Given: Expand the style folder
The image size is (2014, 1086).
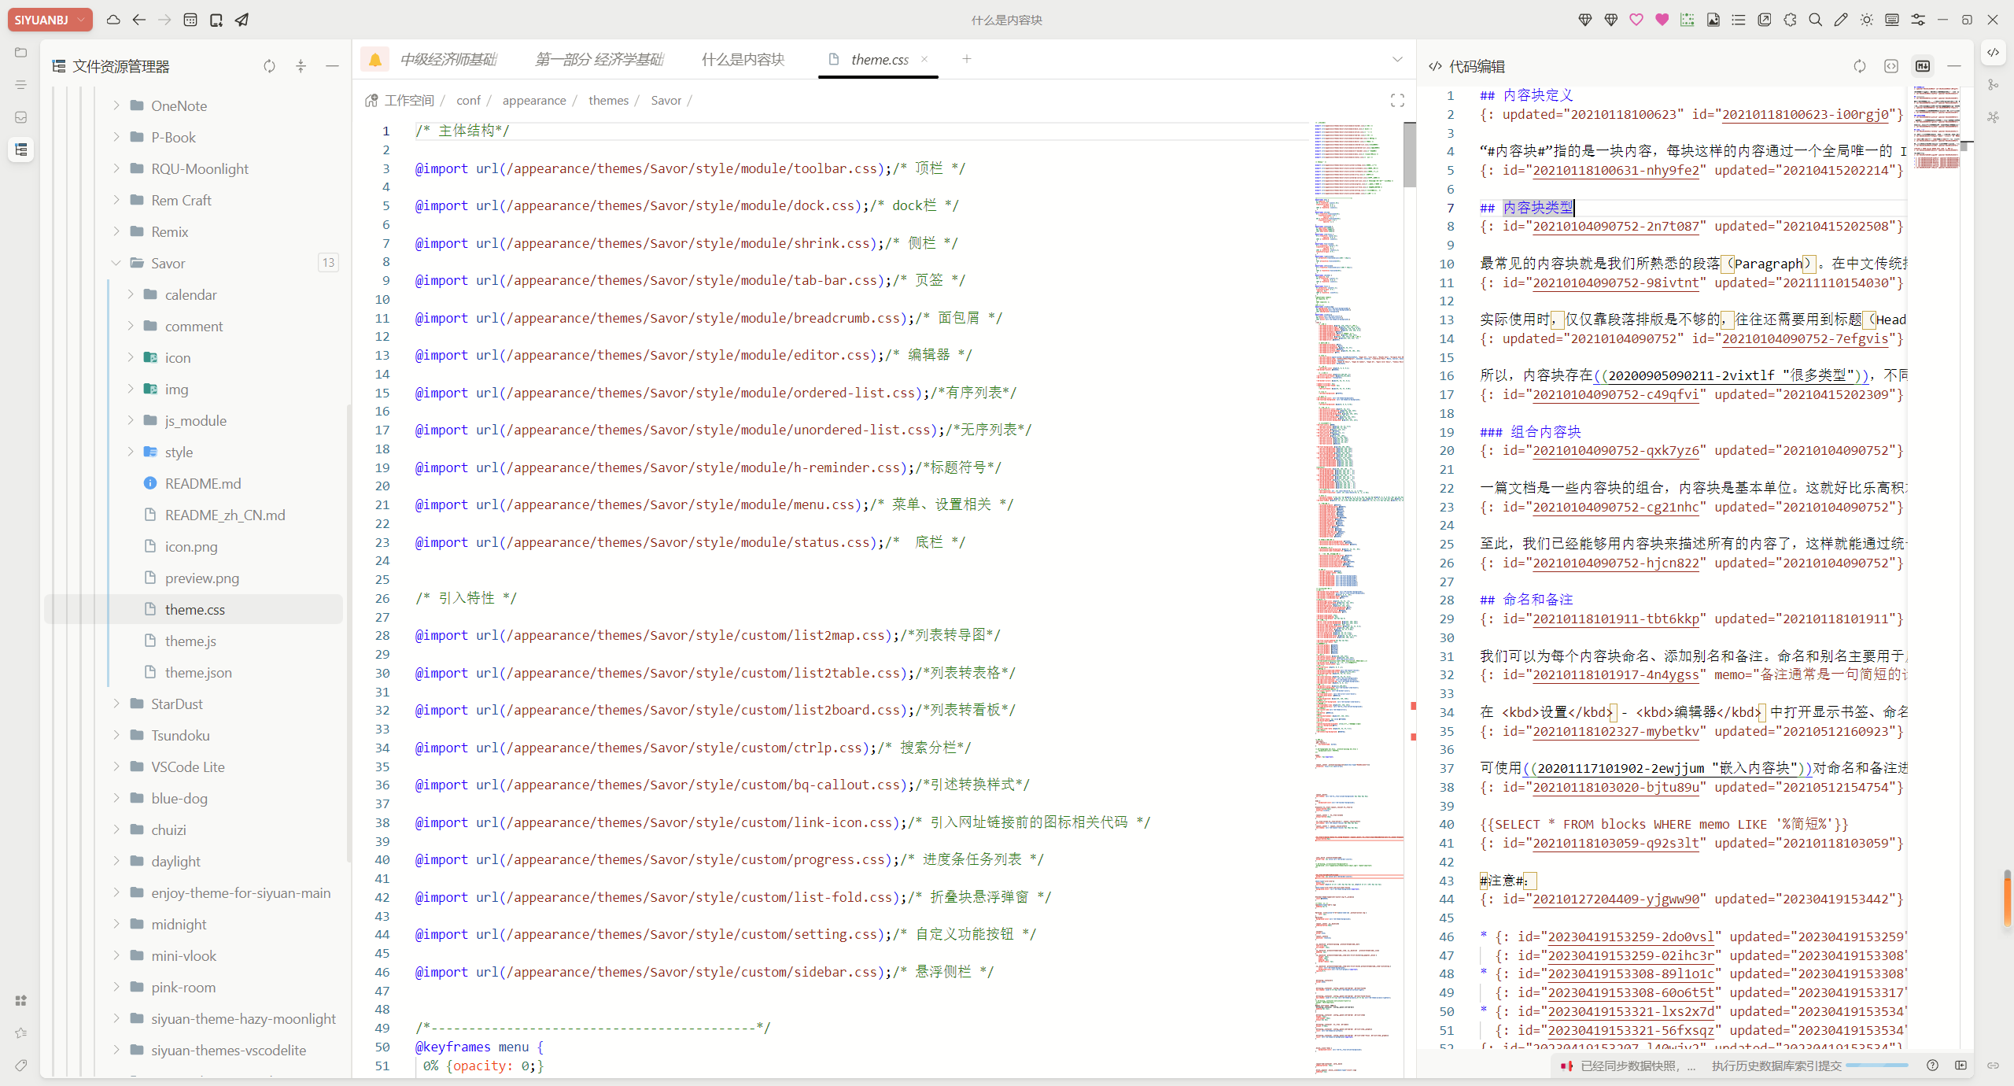Looking at the screenshot, I should 131,452.
